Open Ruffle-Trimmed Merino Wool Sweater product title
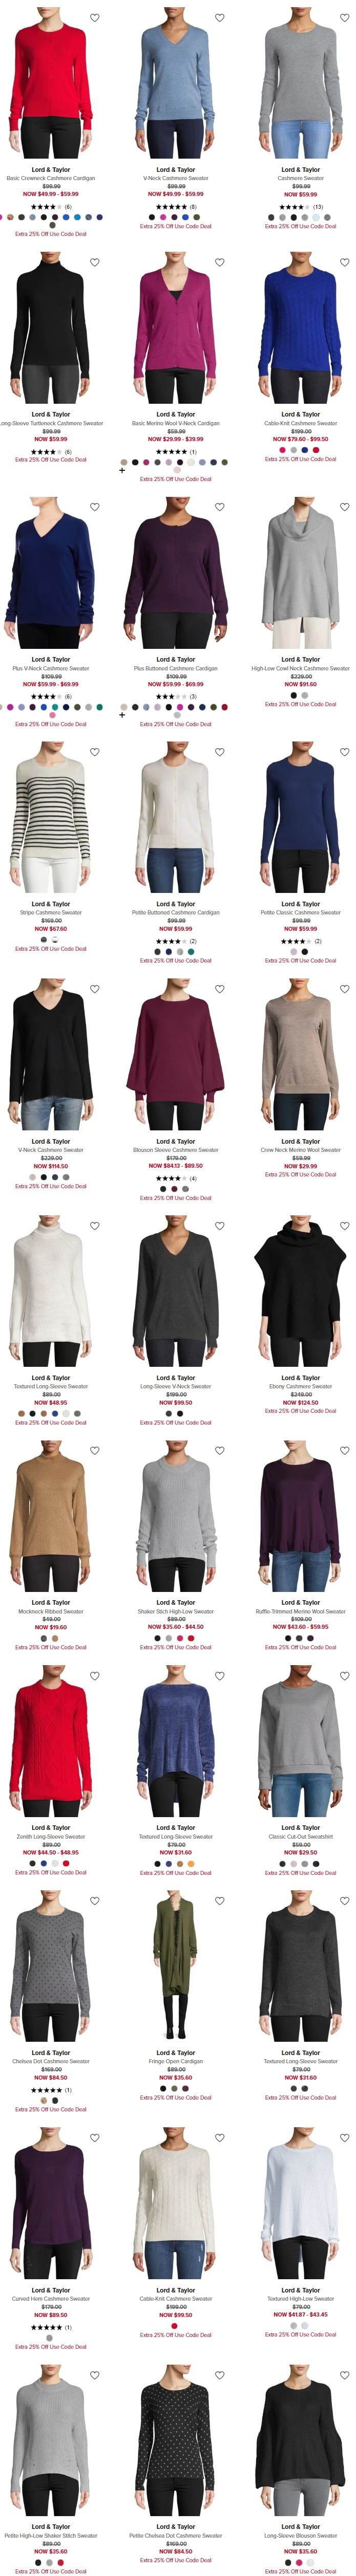Image resolution: width=356 pixels, height=2576 pixels. [x=300, y=1612]
